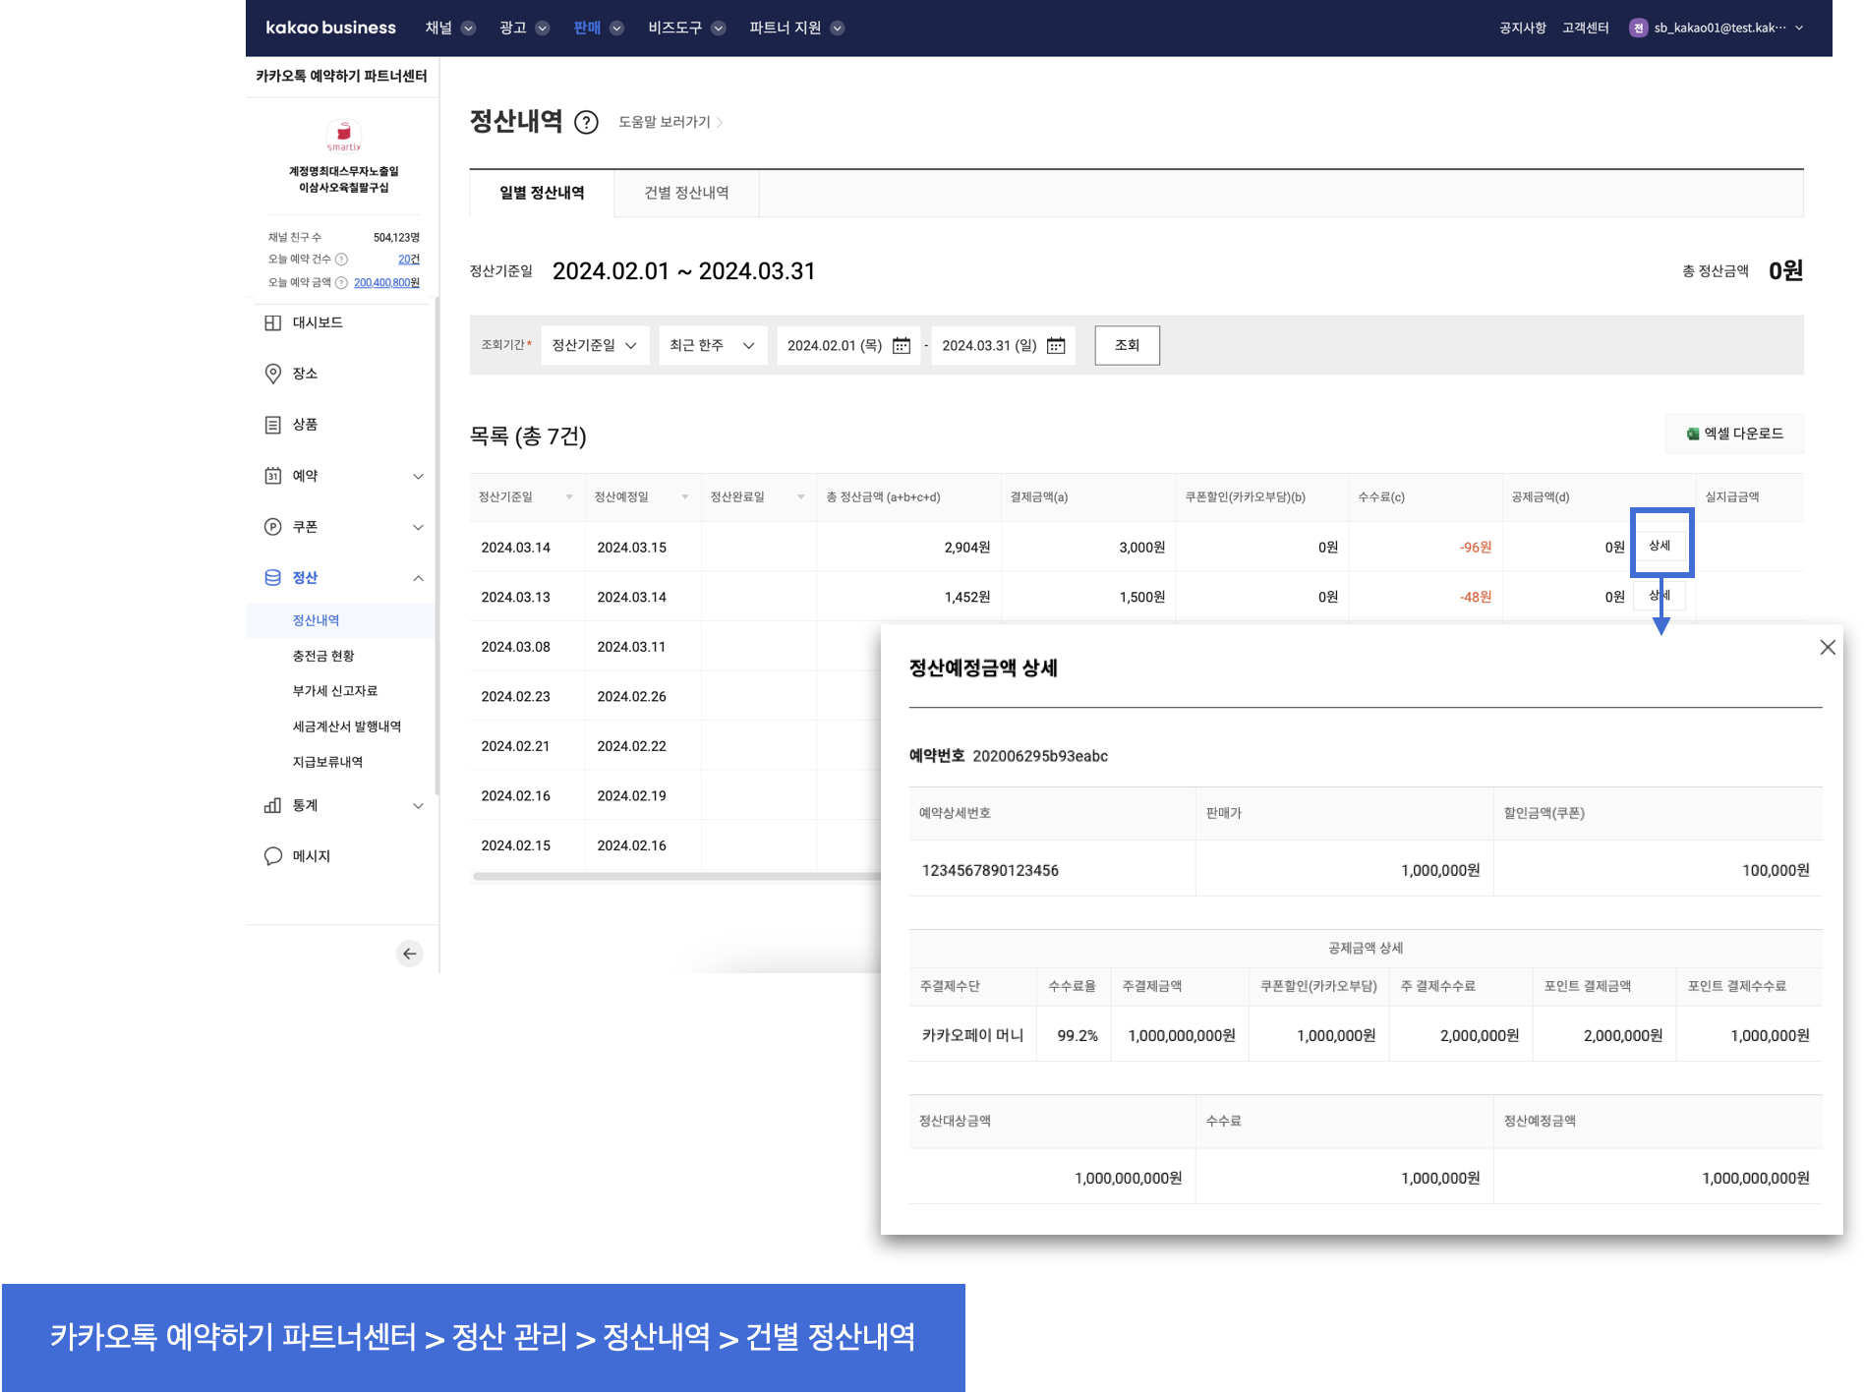Click the 상품 list icon in sidebar
This screenshot has height=1394, width=1864.
pos(273,425)
